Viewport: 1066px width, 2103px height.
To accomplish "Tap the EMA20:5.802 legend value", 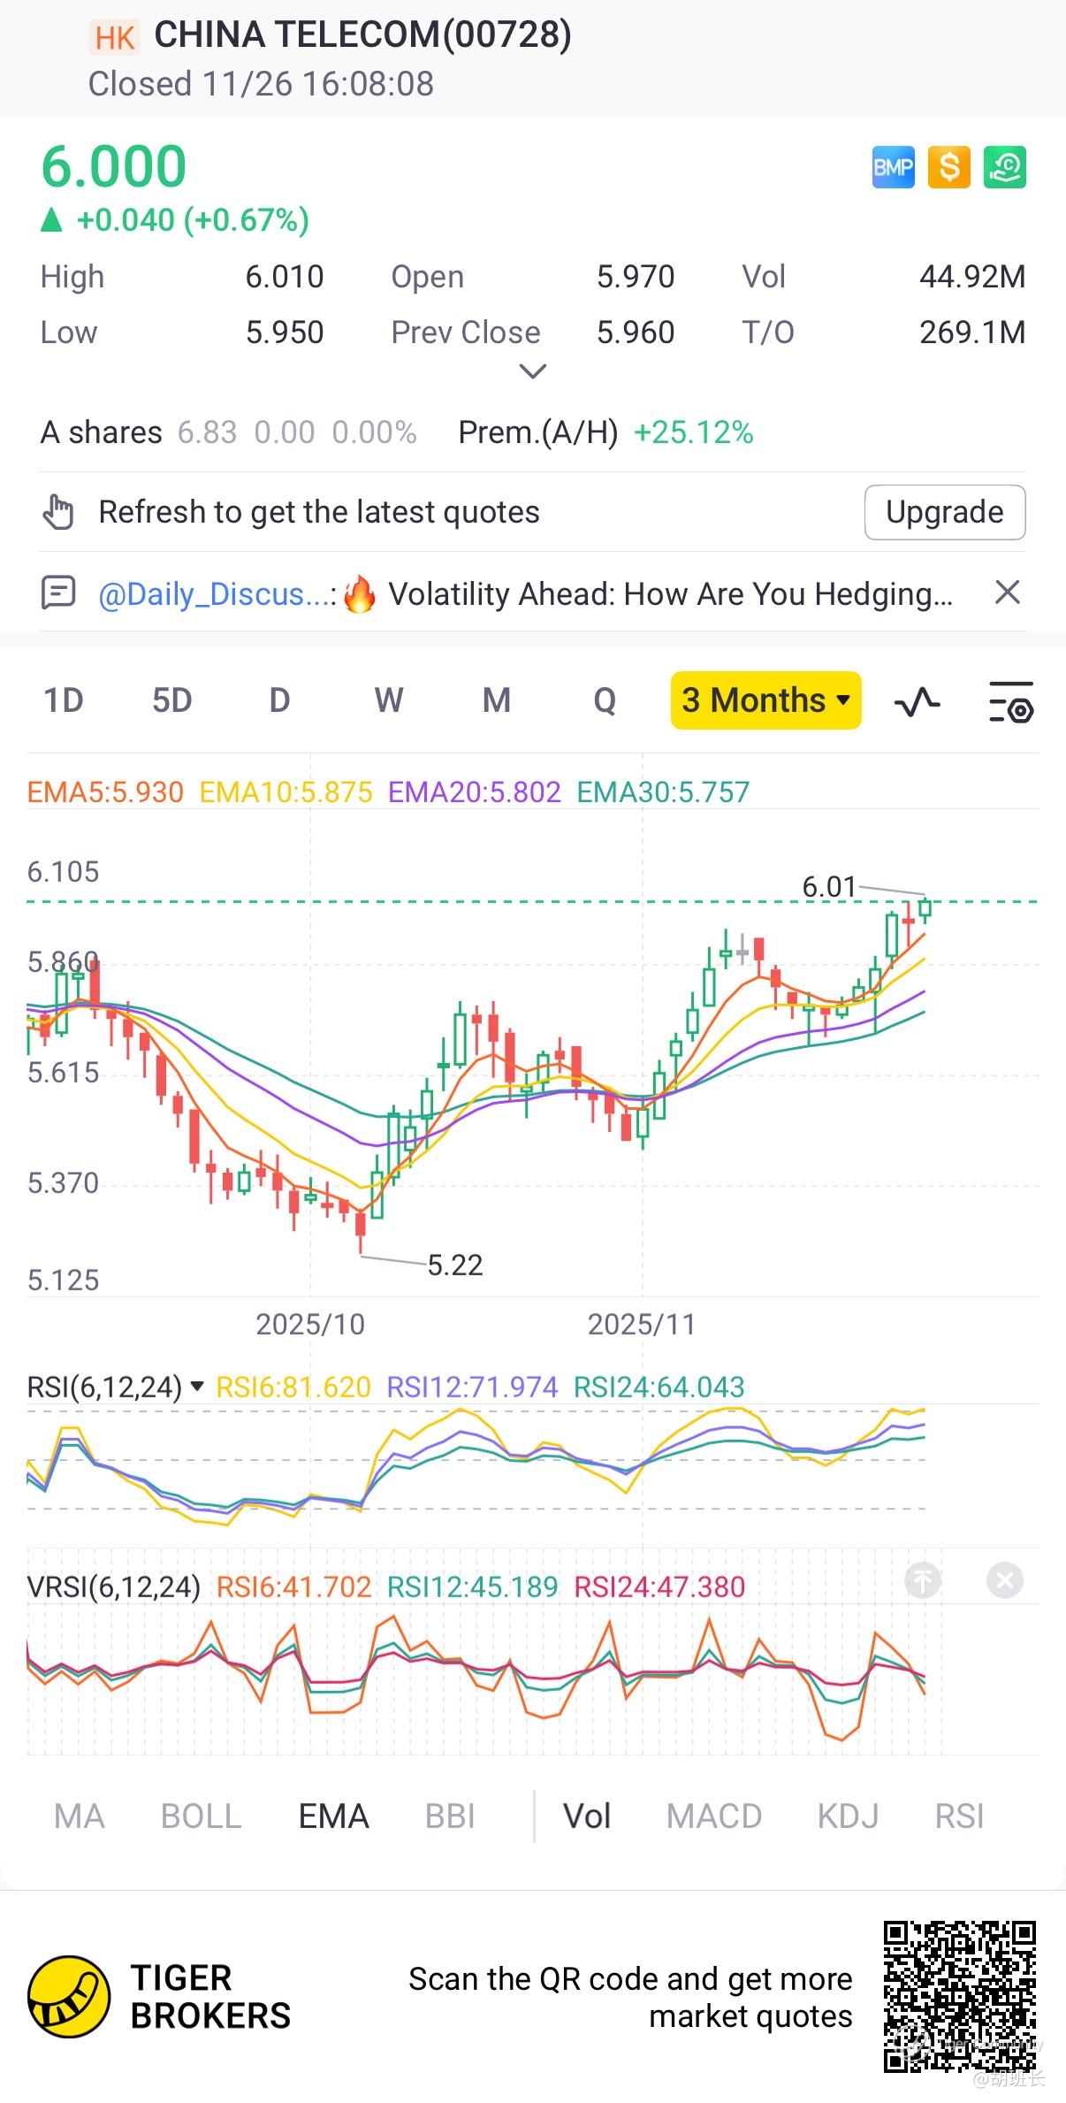I will click(475, 791).
